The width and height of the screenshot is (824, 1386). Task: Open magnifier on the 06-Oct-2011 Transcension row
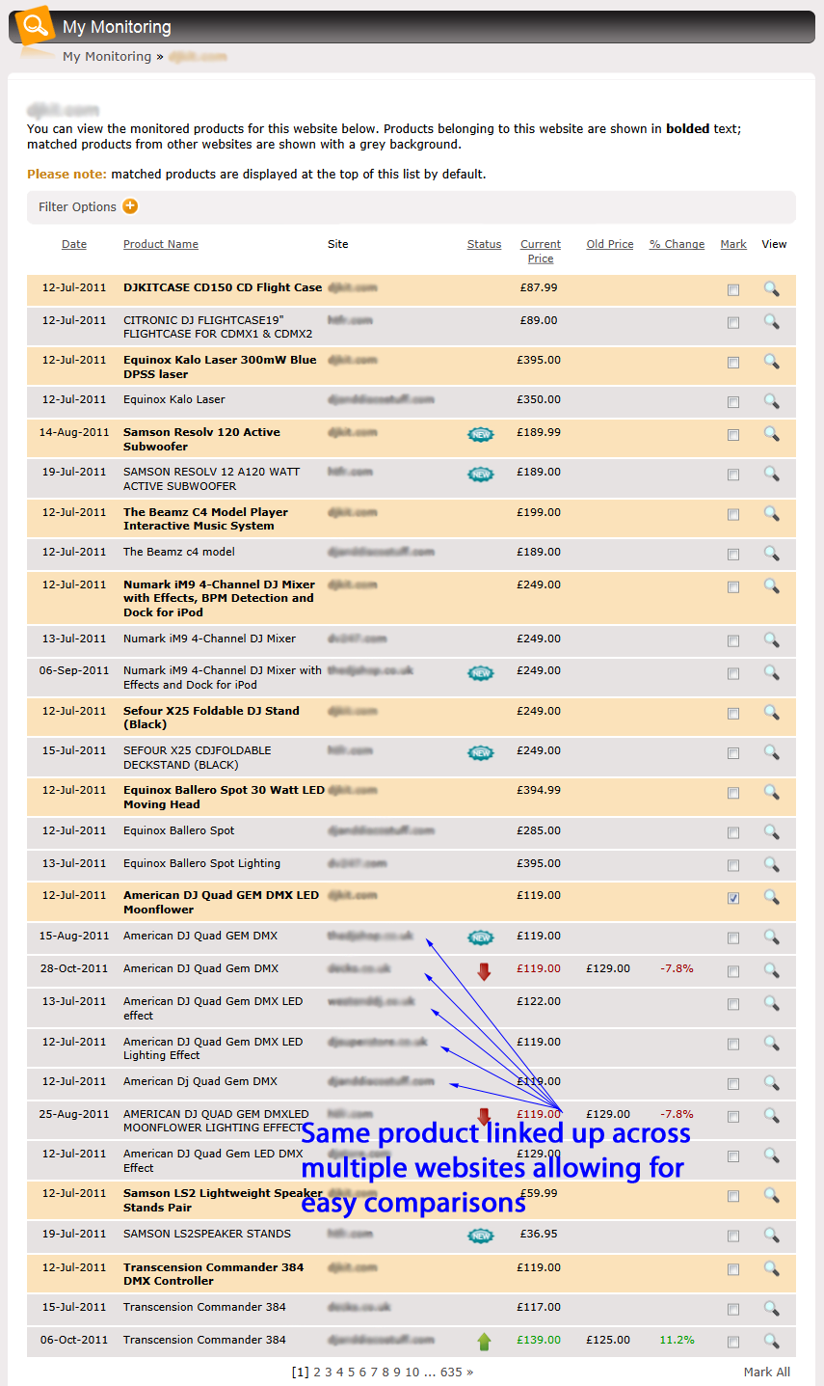click(x=771, y=1341)
